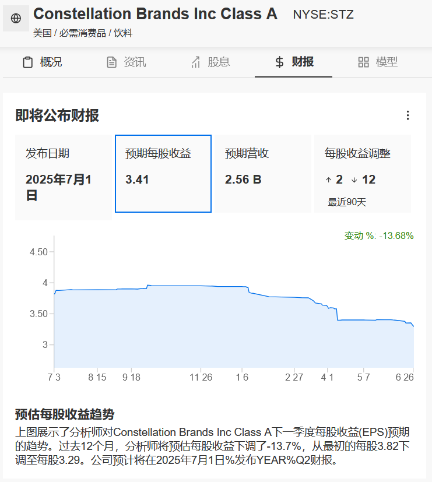
Task: Click the down arrow downward revisions icon
Action: coord(354,180)
